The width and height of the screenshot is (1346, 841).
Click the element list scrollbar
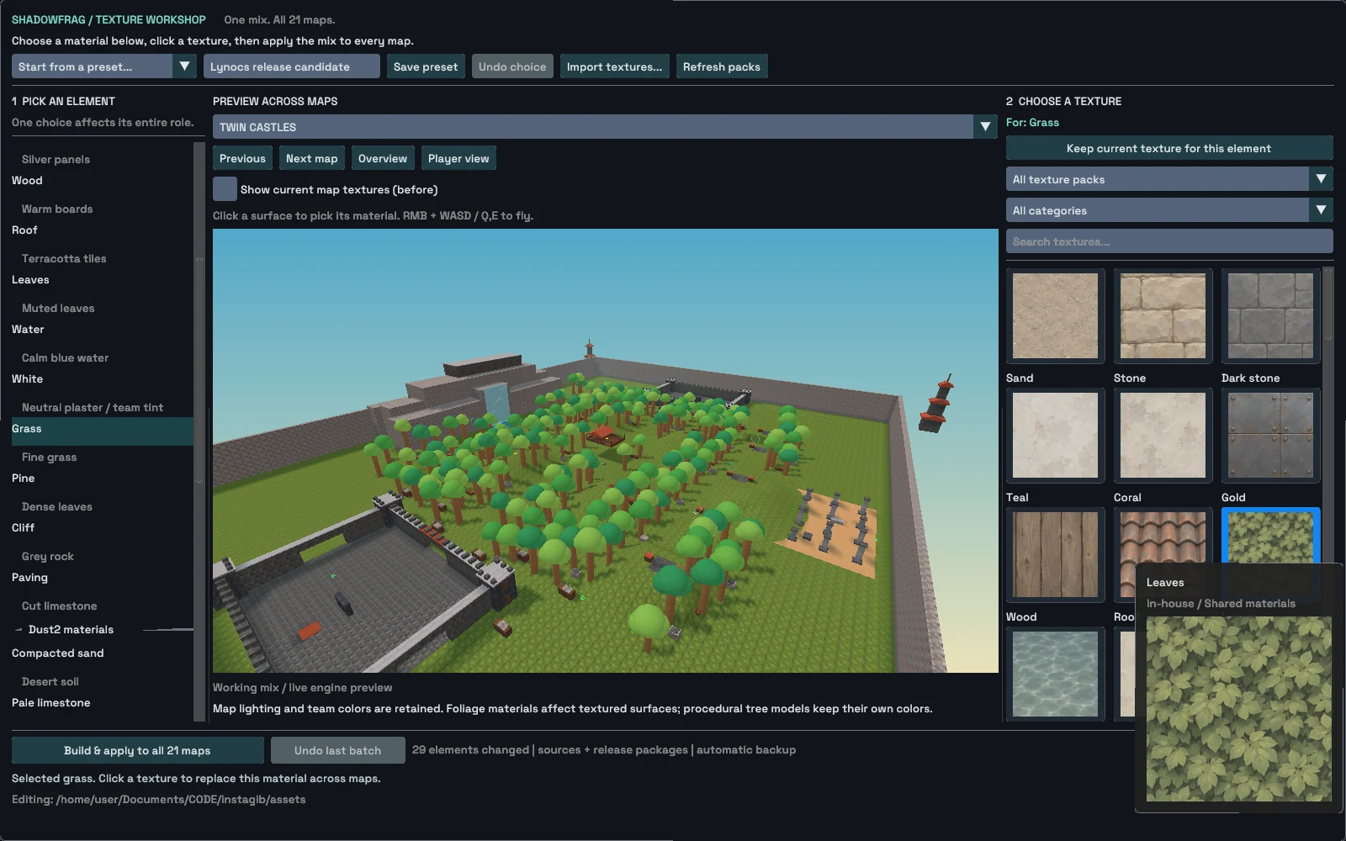point(199,431)
